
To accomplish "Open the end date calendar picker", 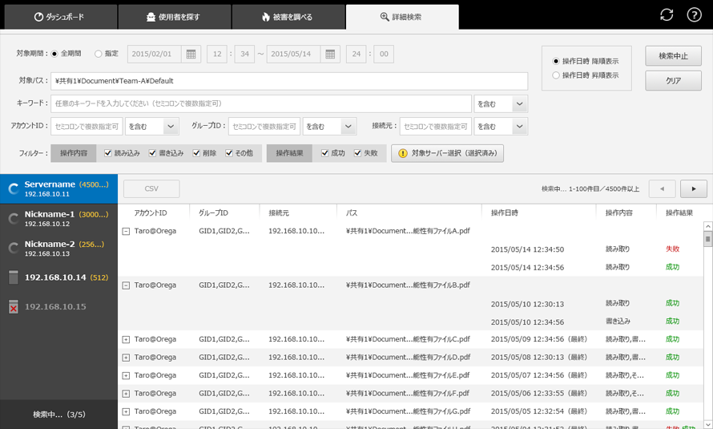I will pos(330,55).
